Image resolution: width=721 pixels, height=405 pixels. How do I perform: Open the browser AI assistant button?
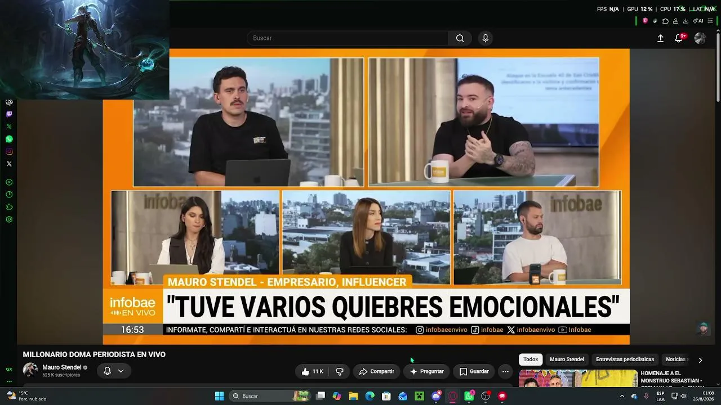coord(698,21)
